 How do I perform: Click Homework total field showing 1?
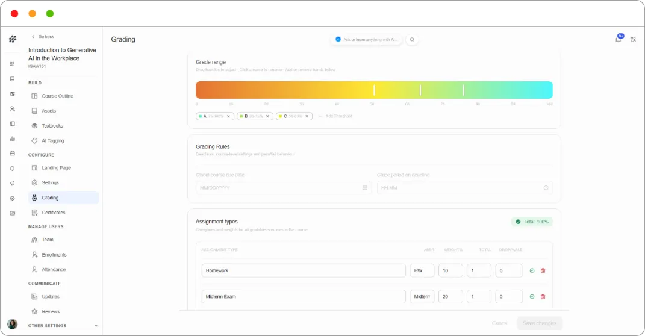(x=479, y=270)
